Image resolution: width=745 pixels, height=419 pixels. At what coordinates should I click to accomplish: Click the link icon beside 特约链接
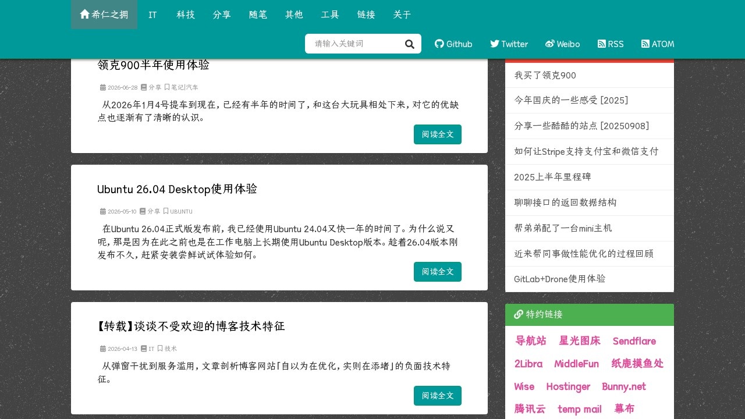tap(519, 314)
